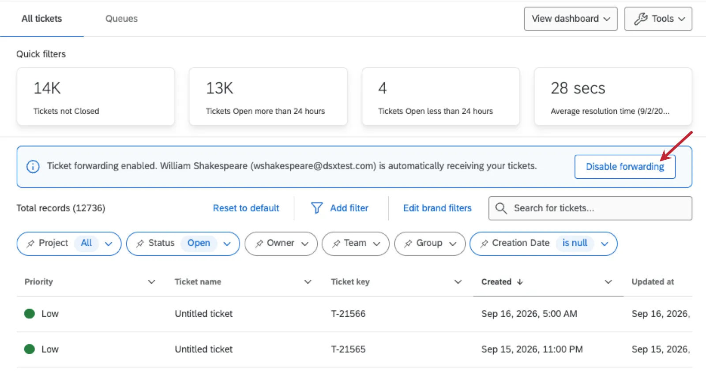Screen dimensions: 706x375
Task: Click the Priority column header
Action: (39, 282)
